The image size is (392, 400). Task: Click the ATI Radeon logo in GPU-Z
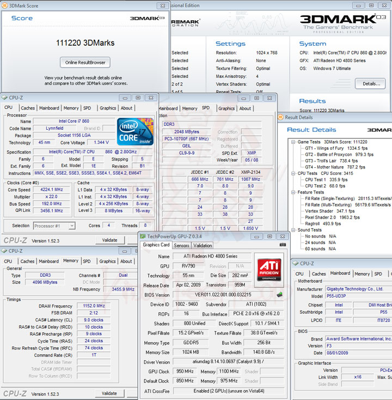269,269
